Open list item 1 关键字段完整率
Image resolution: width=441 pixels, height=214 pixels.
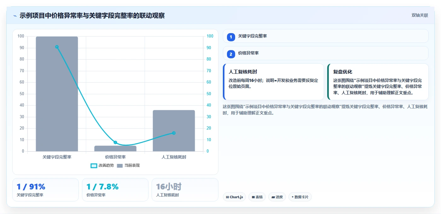pos(326,36)
